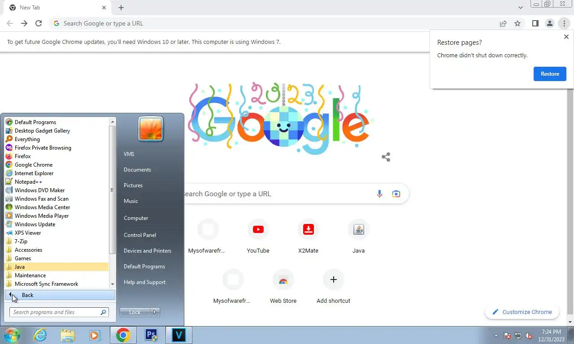
Task: Open the V application on taskbar
Action: [x=179, y=335]
